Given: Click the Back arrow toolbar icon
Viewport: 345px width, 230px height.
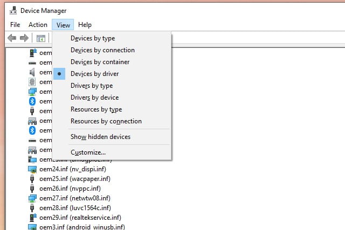Looking at the screenshot, I should tap(11, 38).
